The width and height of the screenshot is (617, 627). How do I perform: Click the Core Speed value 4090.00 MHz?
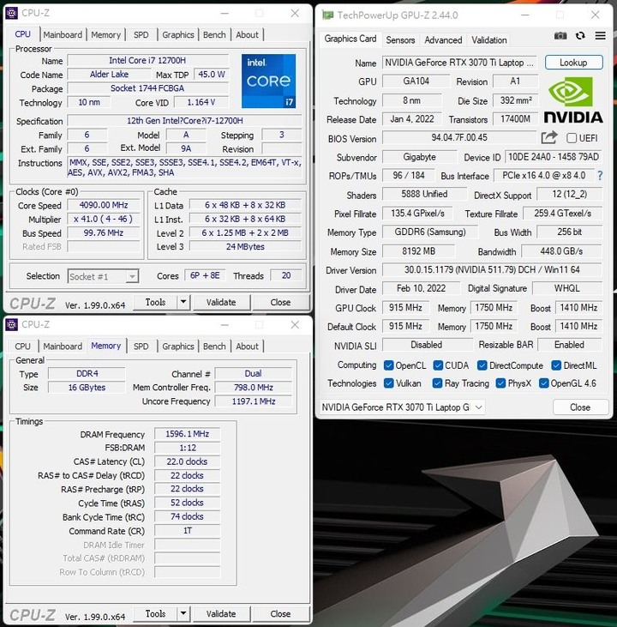click(x=104, y=205)
